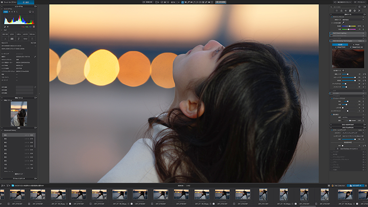Adjust the blue-yellow color temperature slider
The height and width of the screenshot is (207, 368).
(x=349, y=26)
